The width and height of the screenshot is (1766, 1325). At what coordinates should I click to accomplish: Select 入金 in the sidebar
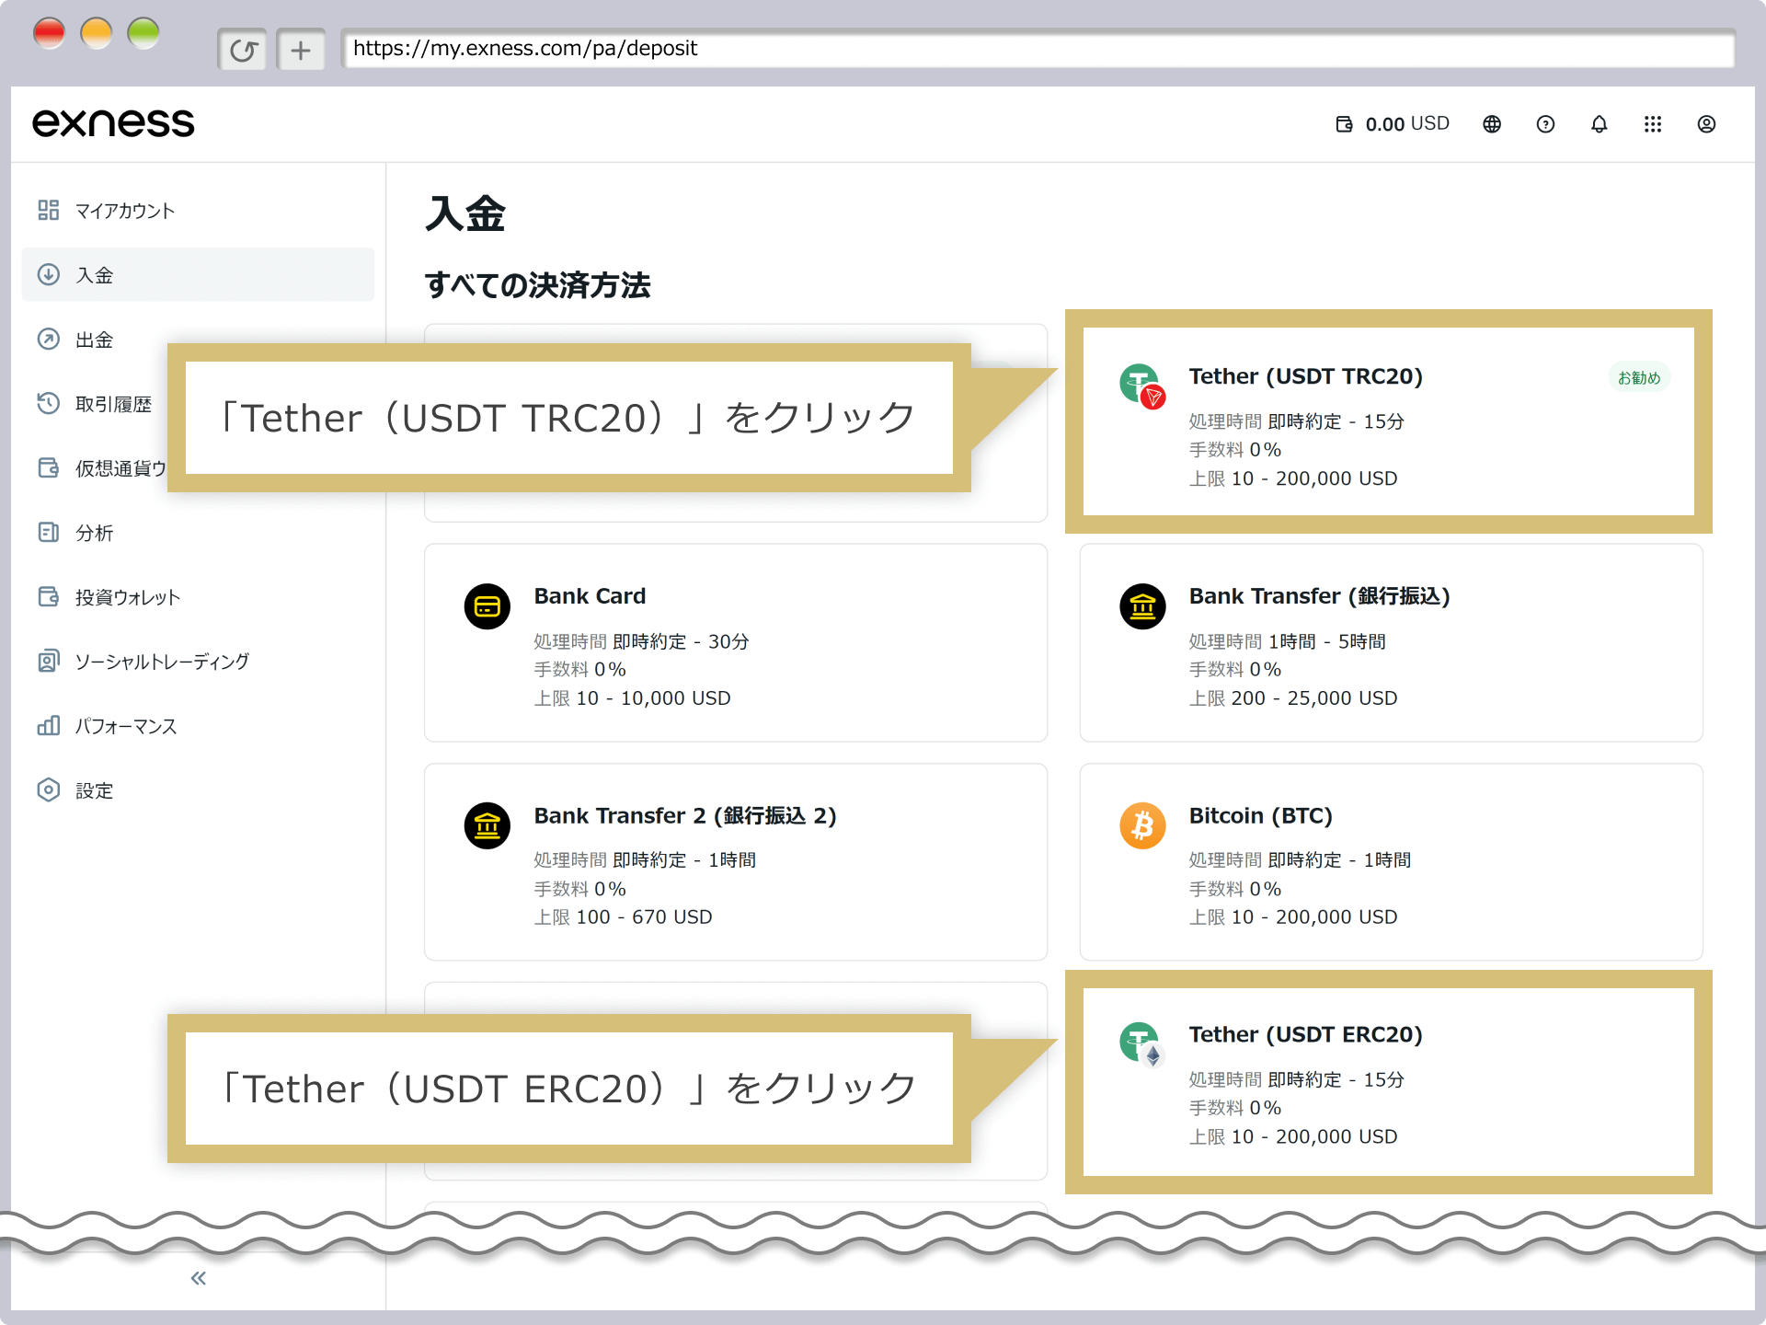[x=198, y=275]
